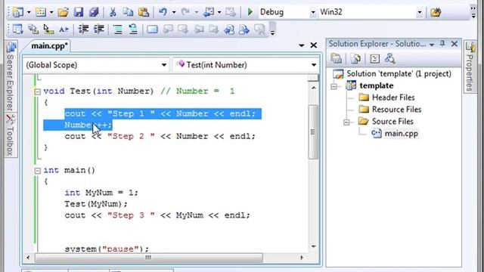The height and width of the screenshot is (272, 484).
Task: Open the Server Explorer side tab
Action: tap(11, 77)
